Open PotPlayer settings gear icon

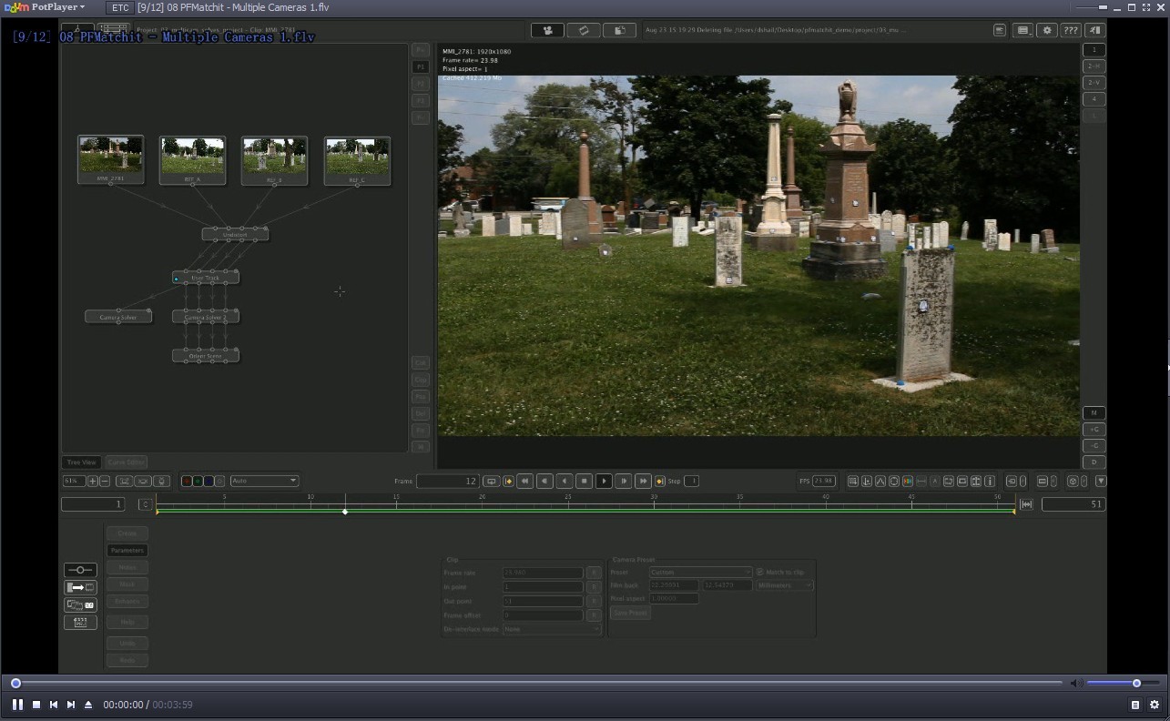pyautogui.click(x=1154, y=705)
